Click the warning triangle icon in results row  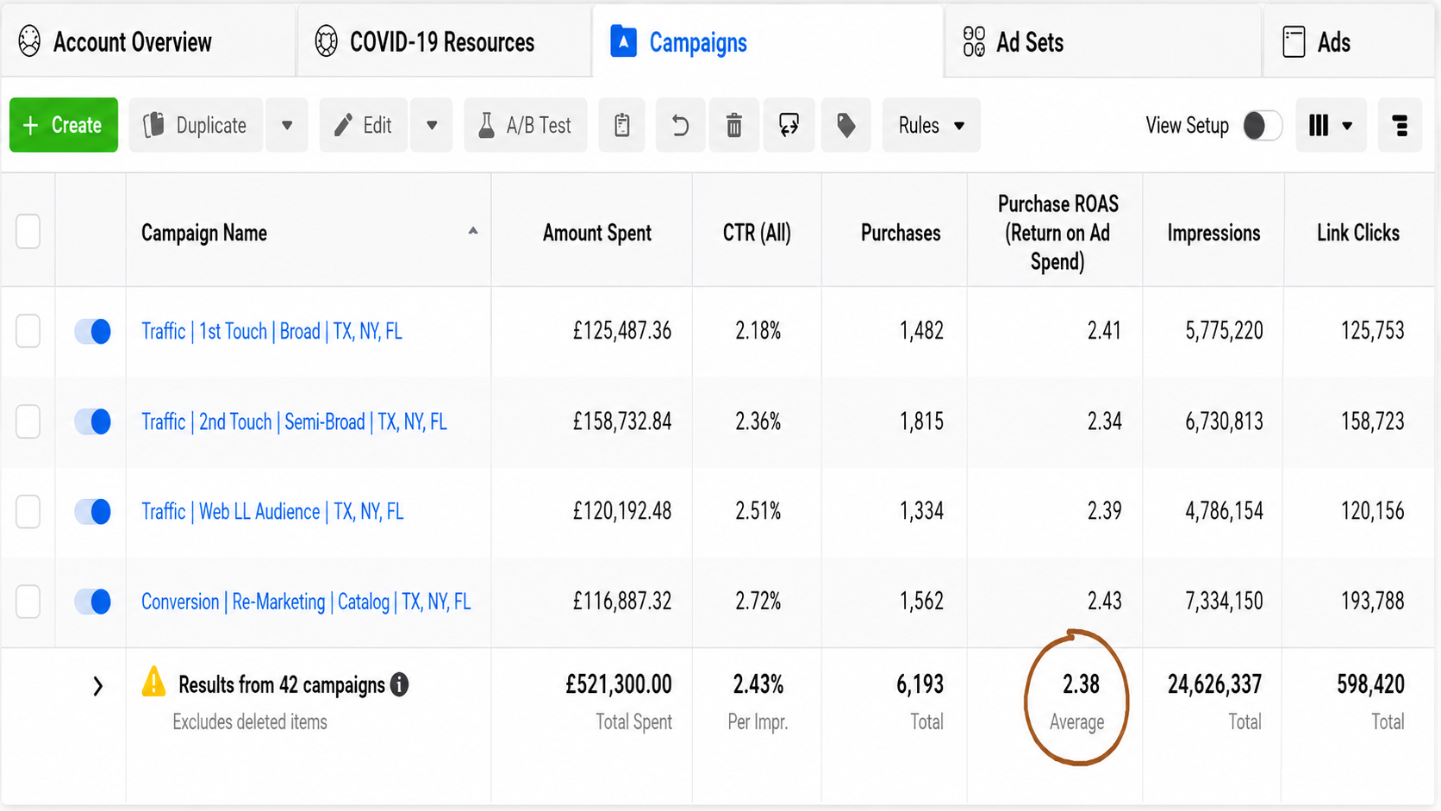click(x=153, y=682)
